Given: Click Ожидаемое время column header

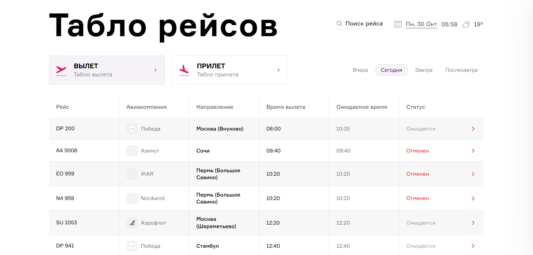Looking at the screenshot, I should [362, 107].
